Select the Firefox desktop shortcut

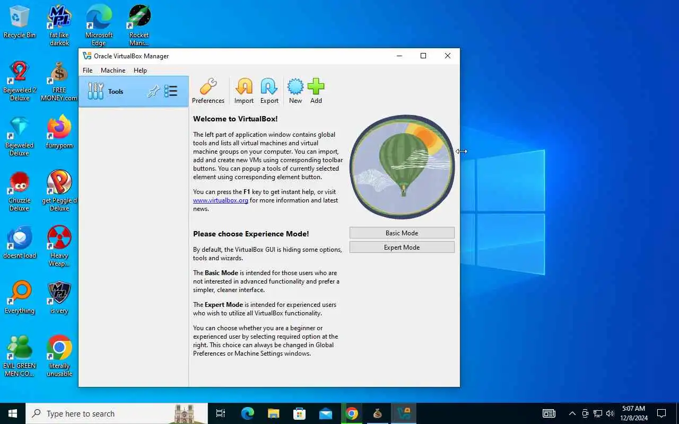click(x=59, y=132)
